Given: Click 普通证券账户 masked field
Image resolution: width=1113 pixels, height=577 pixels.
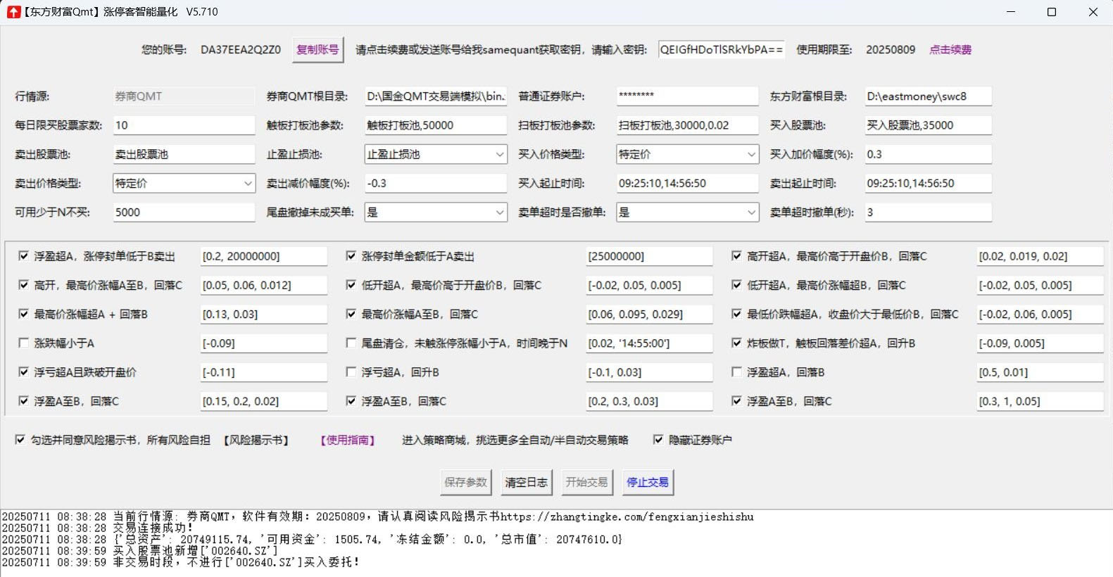Looking at the screenshot, I should [688, 96].
